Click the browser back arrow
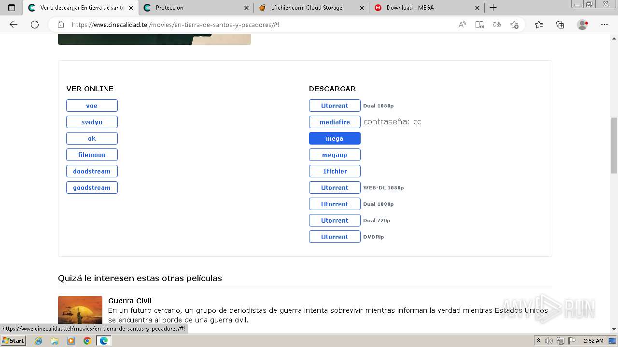 pyautogui.click(x=14, y=25)
